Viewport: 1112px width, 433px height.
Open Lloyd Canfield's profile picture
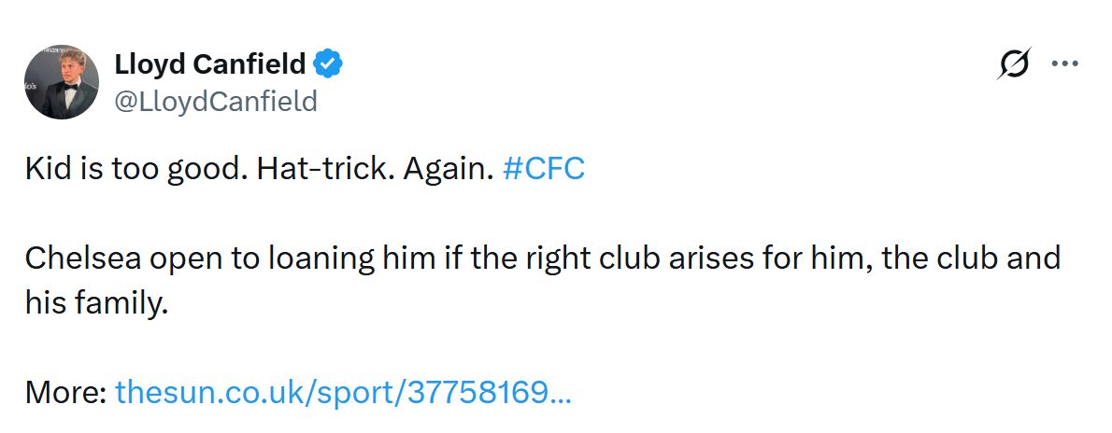pyautogui.click(x=62, y=82)
